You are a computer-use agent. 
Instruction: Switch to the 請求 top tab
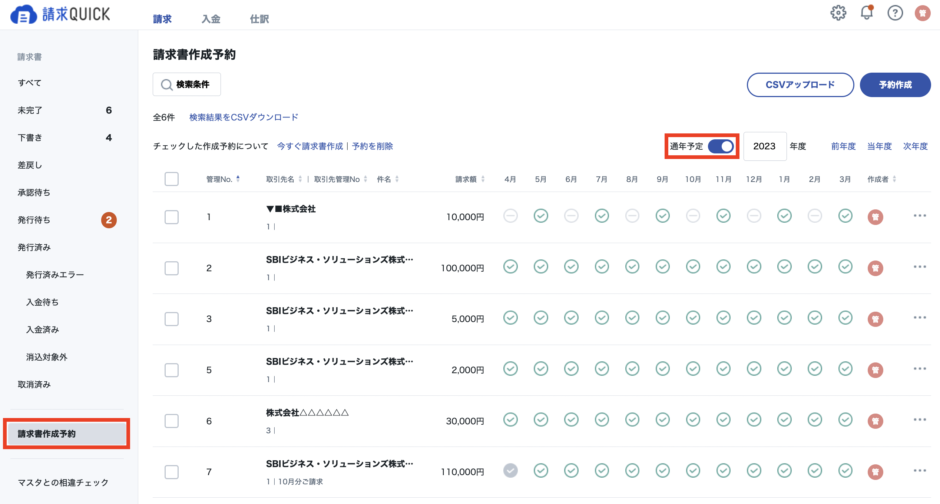click(162, 19)
